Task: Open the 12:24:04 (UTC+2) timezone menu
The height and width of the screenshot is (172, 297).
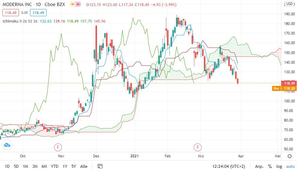Action: [229, 166]
